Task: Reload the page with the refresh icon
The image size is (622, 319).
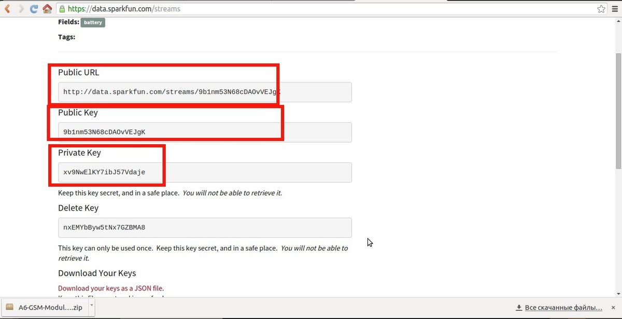Action: tap(34, 9)
